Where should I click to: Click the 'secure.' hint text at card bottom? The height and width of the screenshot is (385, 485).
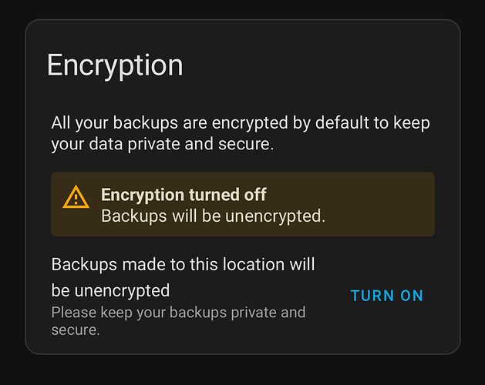(x=76, y=330)
